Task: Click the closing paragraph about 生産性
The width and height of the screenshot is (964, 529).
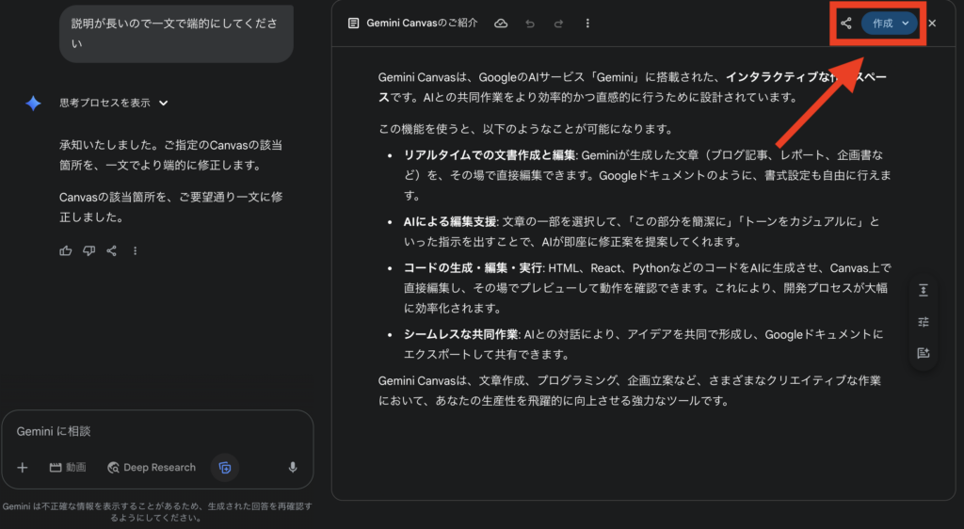Action: tap(630, 391)
